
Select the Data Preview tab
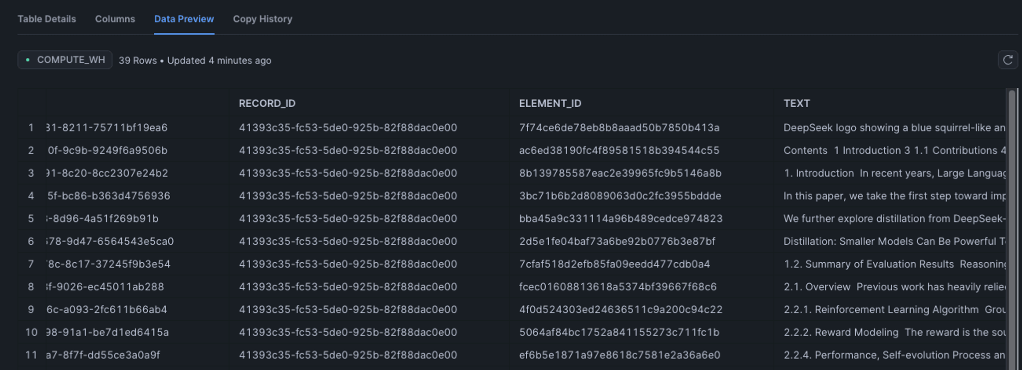[x=184, y=19]
